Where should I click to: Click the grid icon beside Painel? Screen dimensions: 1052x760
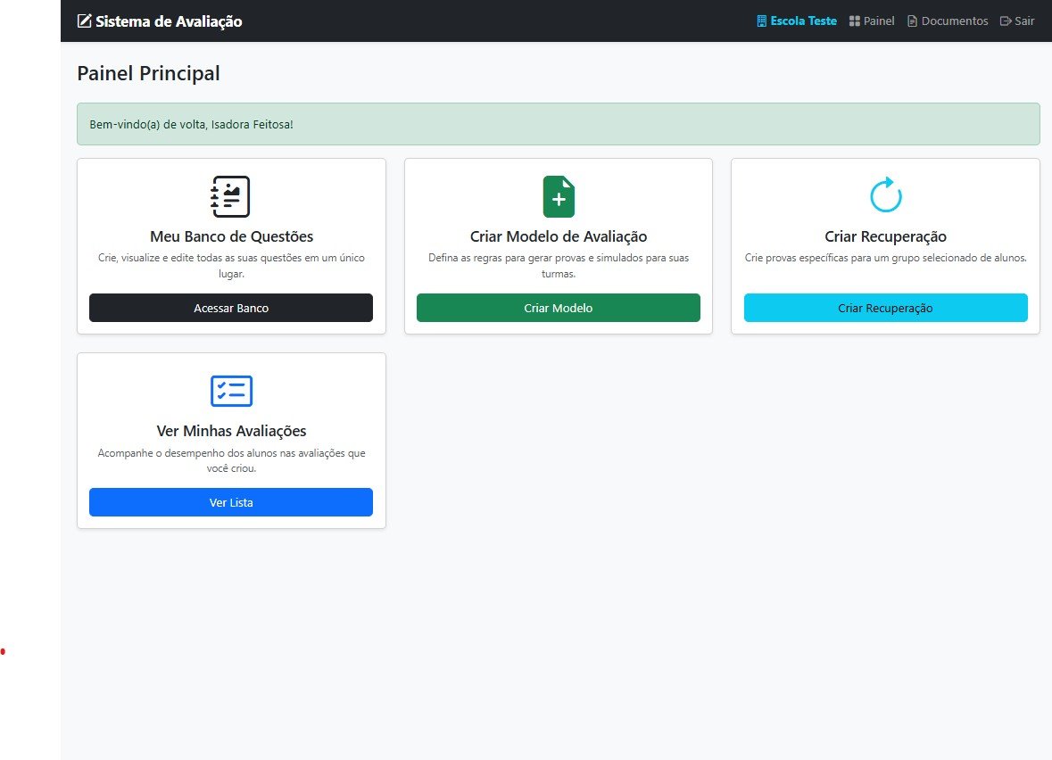tap(855, 21)
